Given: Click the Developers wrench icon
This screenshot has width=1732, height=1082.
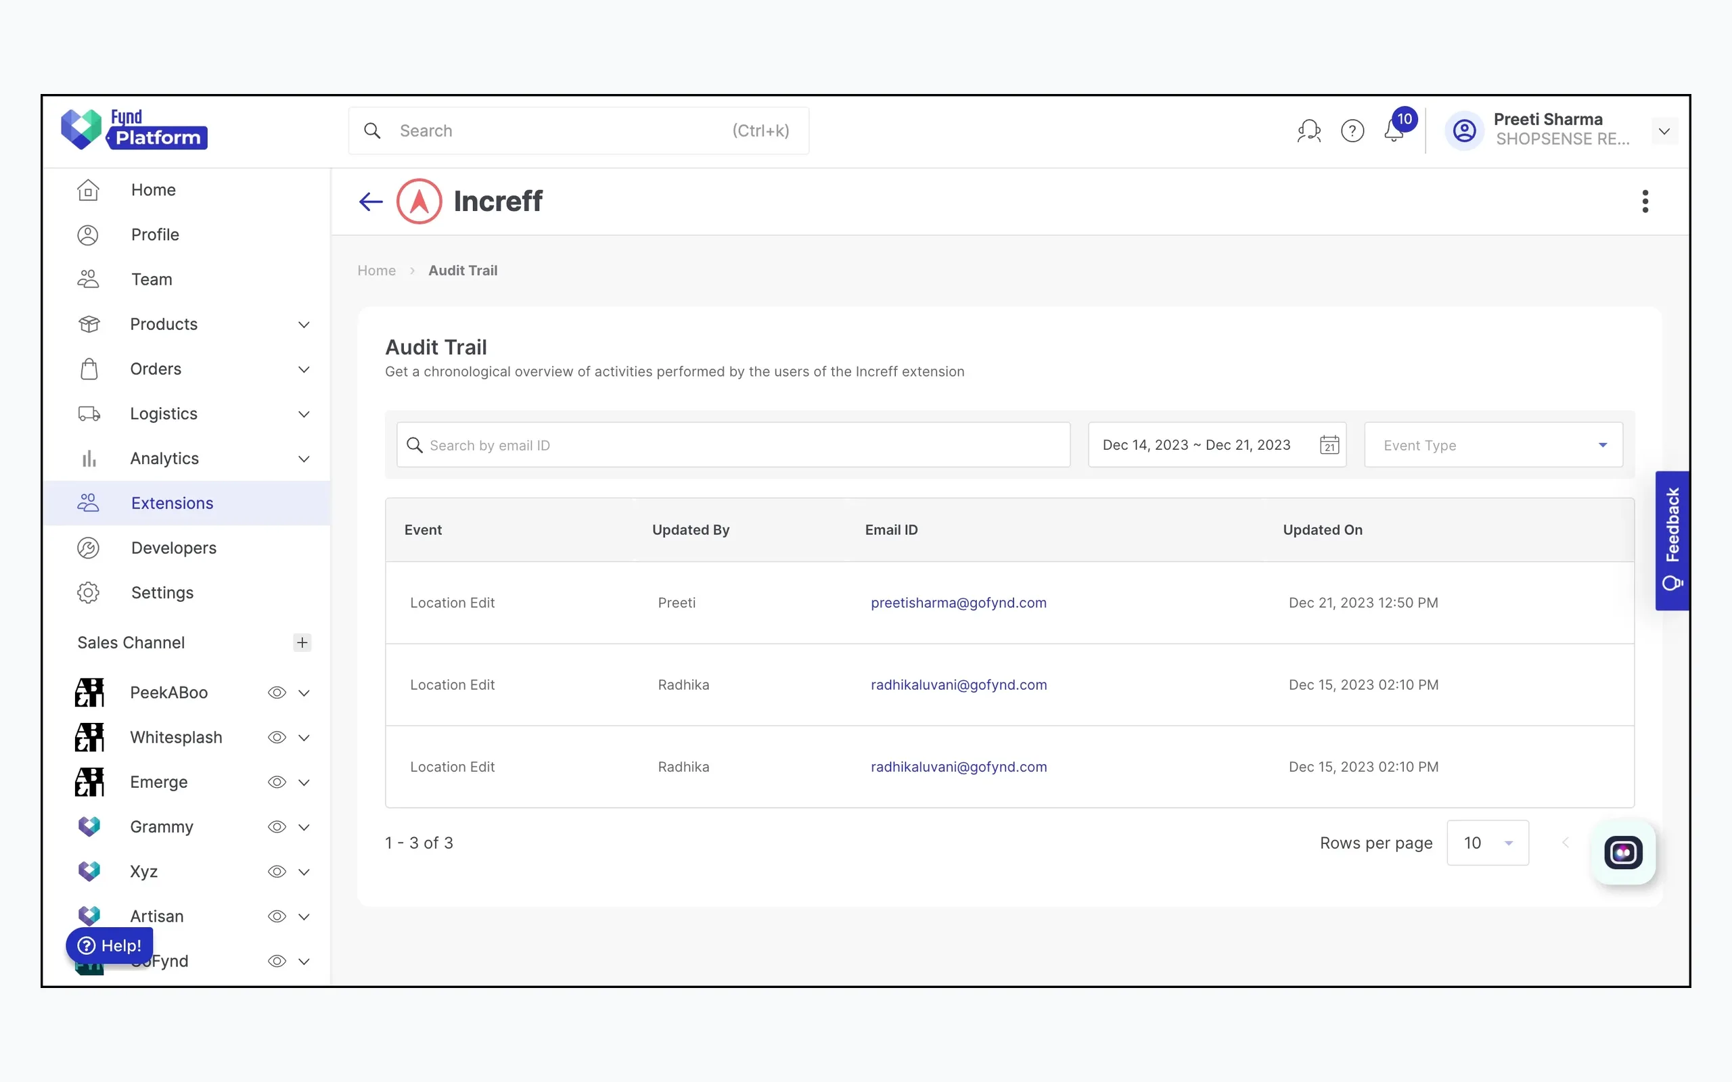Looking at the screenshot, I should tap(88, 548).
